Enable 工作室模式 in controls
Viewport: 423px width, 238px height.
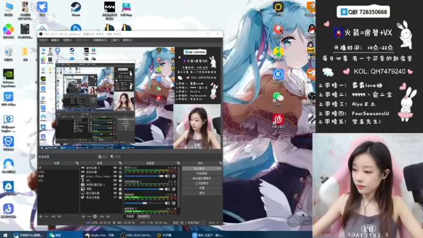coord(202,183)
